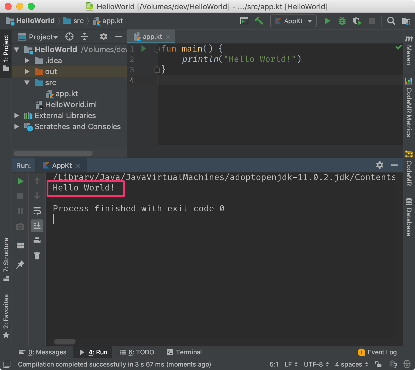The width and height of the screenshot is (415, 370).
Task: Open the Database side panel
Action: click(409, 217)
